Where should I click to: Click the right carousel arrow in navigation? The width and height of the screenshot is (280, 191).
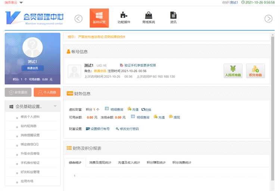tap(268, 19)
